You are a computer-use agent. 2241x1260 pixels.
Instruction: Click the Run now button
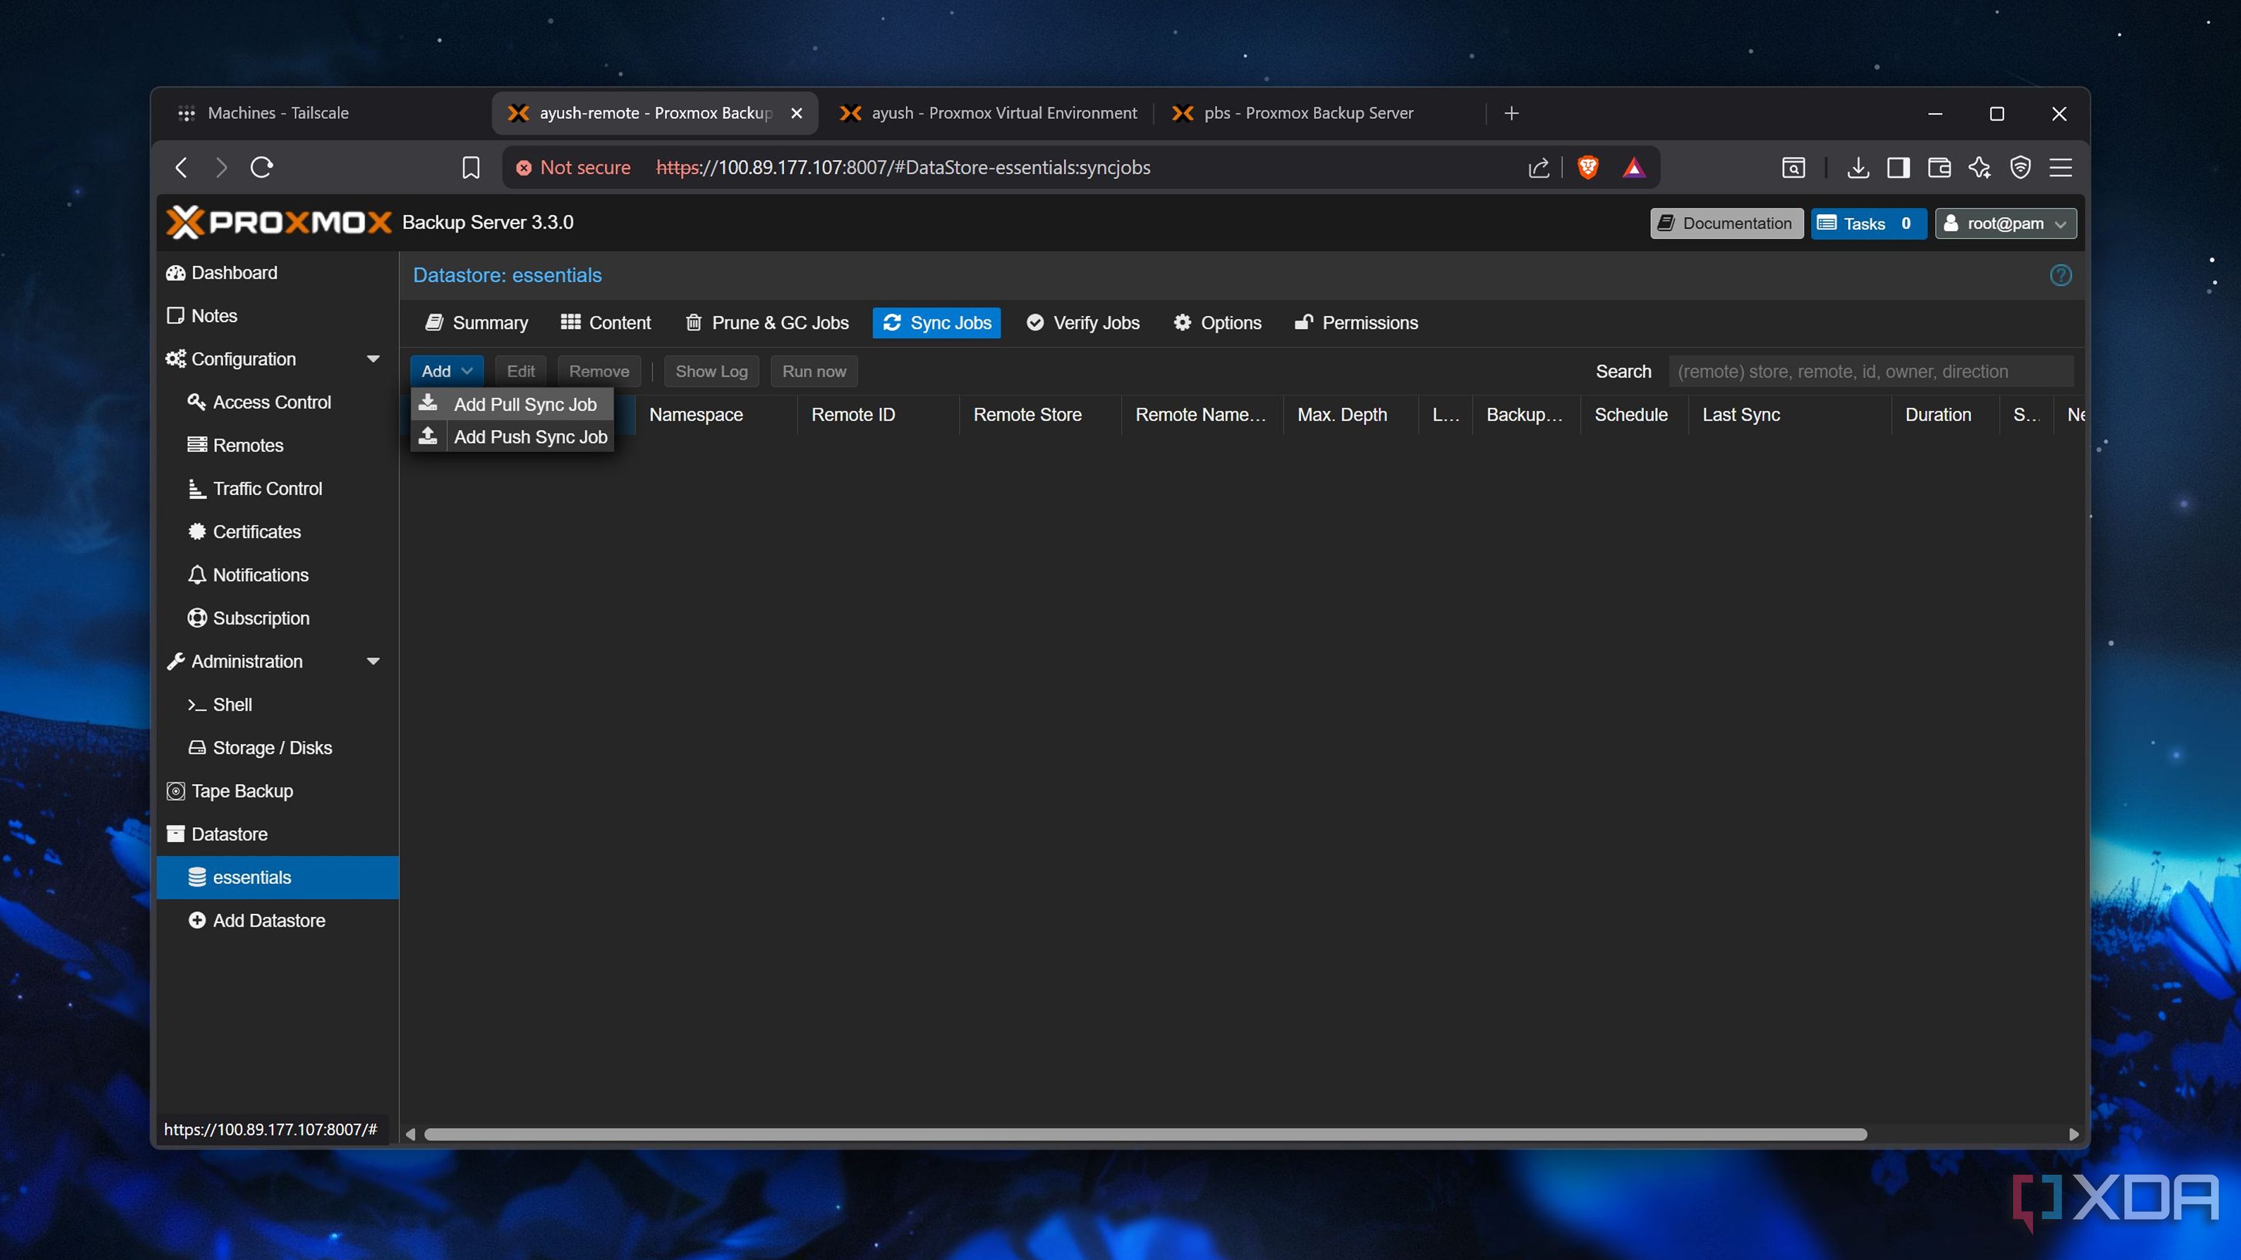point(814,372)
